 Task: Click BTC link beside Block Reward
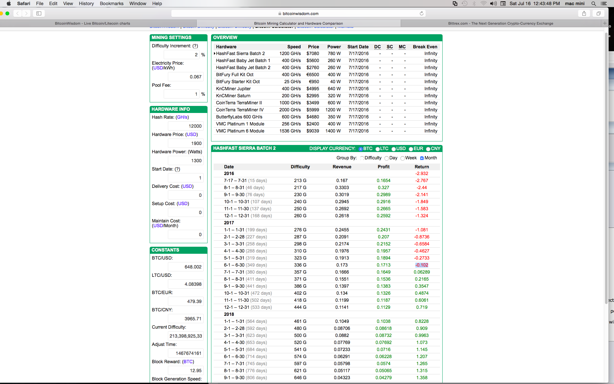pyautogui.click(x=188, y=362)
